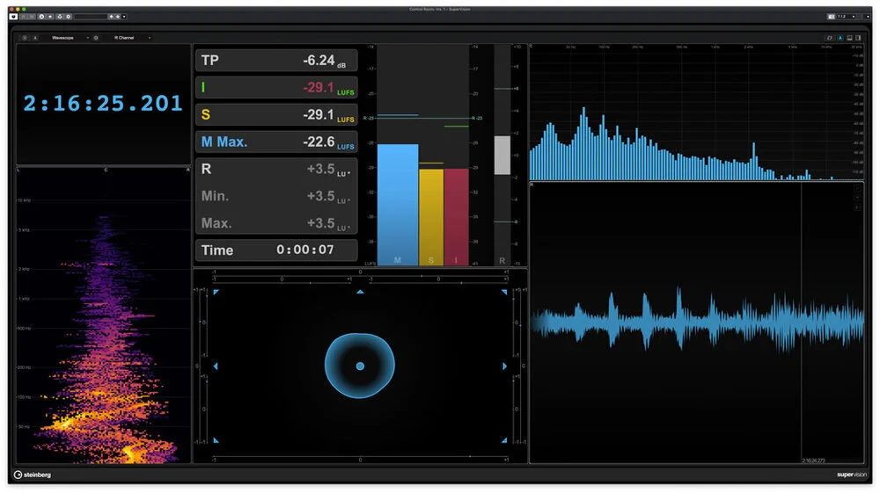Click the Read automation button in top toolbar
This screenshot has width=880, height=493.
[x=23, y=16]
